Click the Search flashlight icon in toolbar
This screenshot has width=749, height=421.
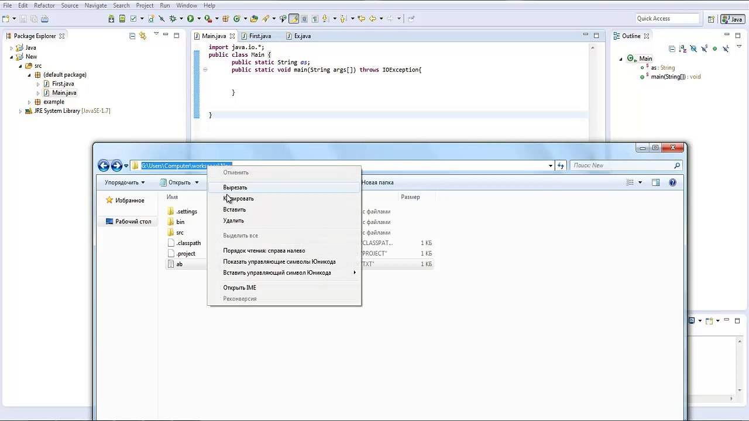pos(265,19)
